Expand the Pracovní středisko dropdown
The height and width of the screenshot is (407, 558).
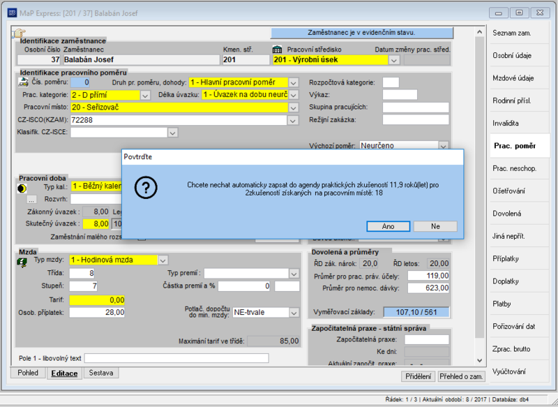(393, 60)
